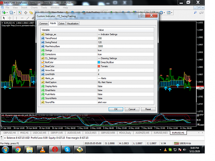Screen dimensions: 215x161
Task: Expand the Templates dropdown arrow
Action: (x=172, y=13)
